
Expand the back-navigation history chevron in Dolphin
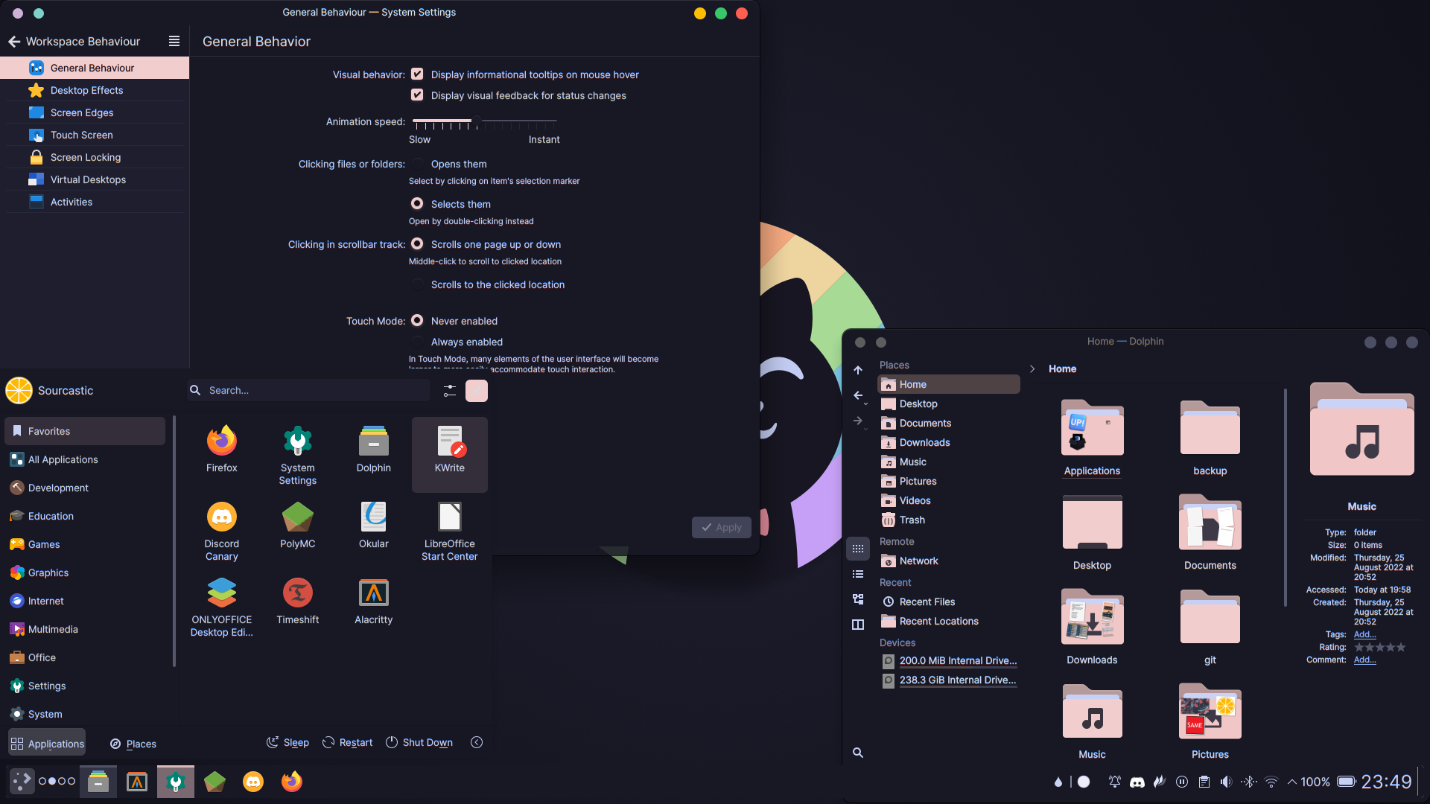point(866,402)
